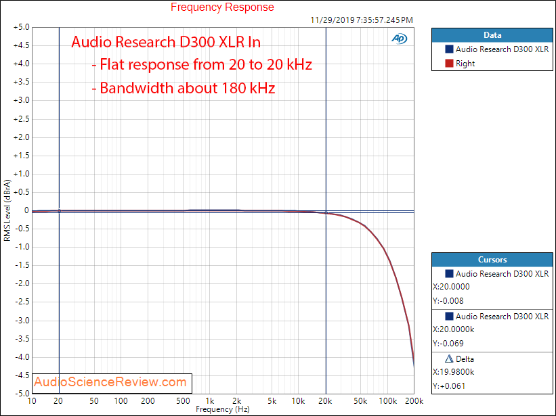Click the cursor value Y:-0.008
The height and width of the screenshot is (416, 556).
[x=448, y=301]
